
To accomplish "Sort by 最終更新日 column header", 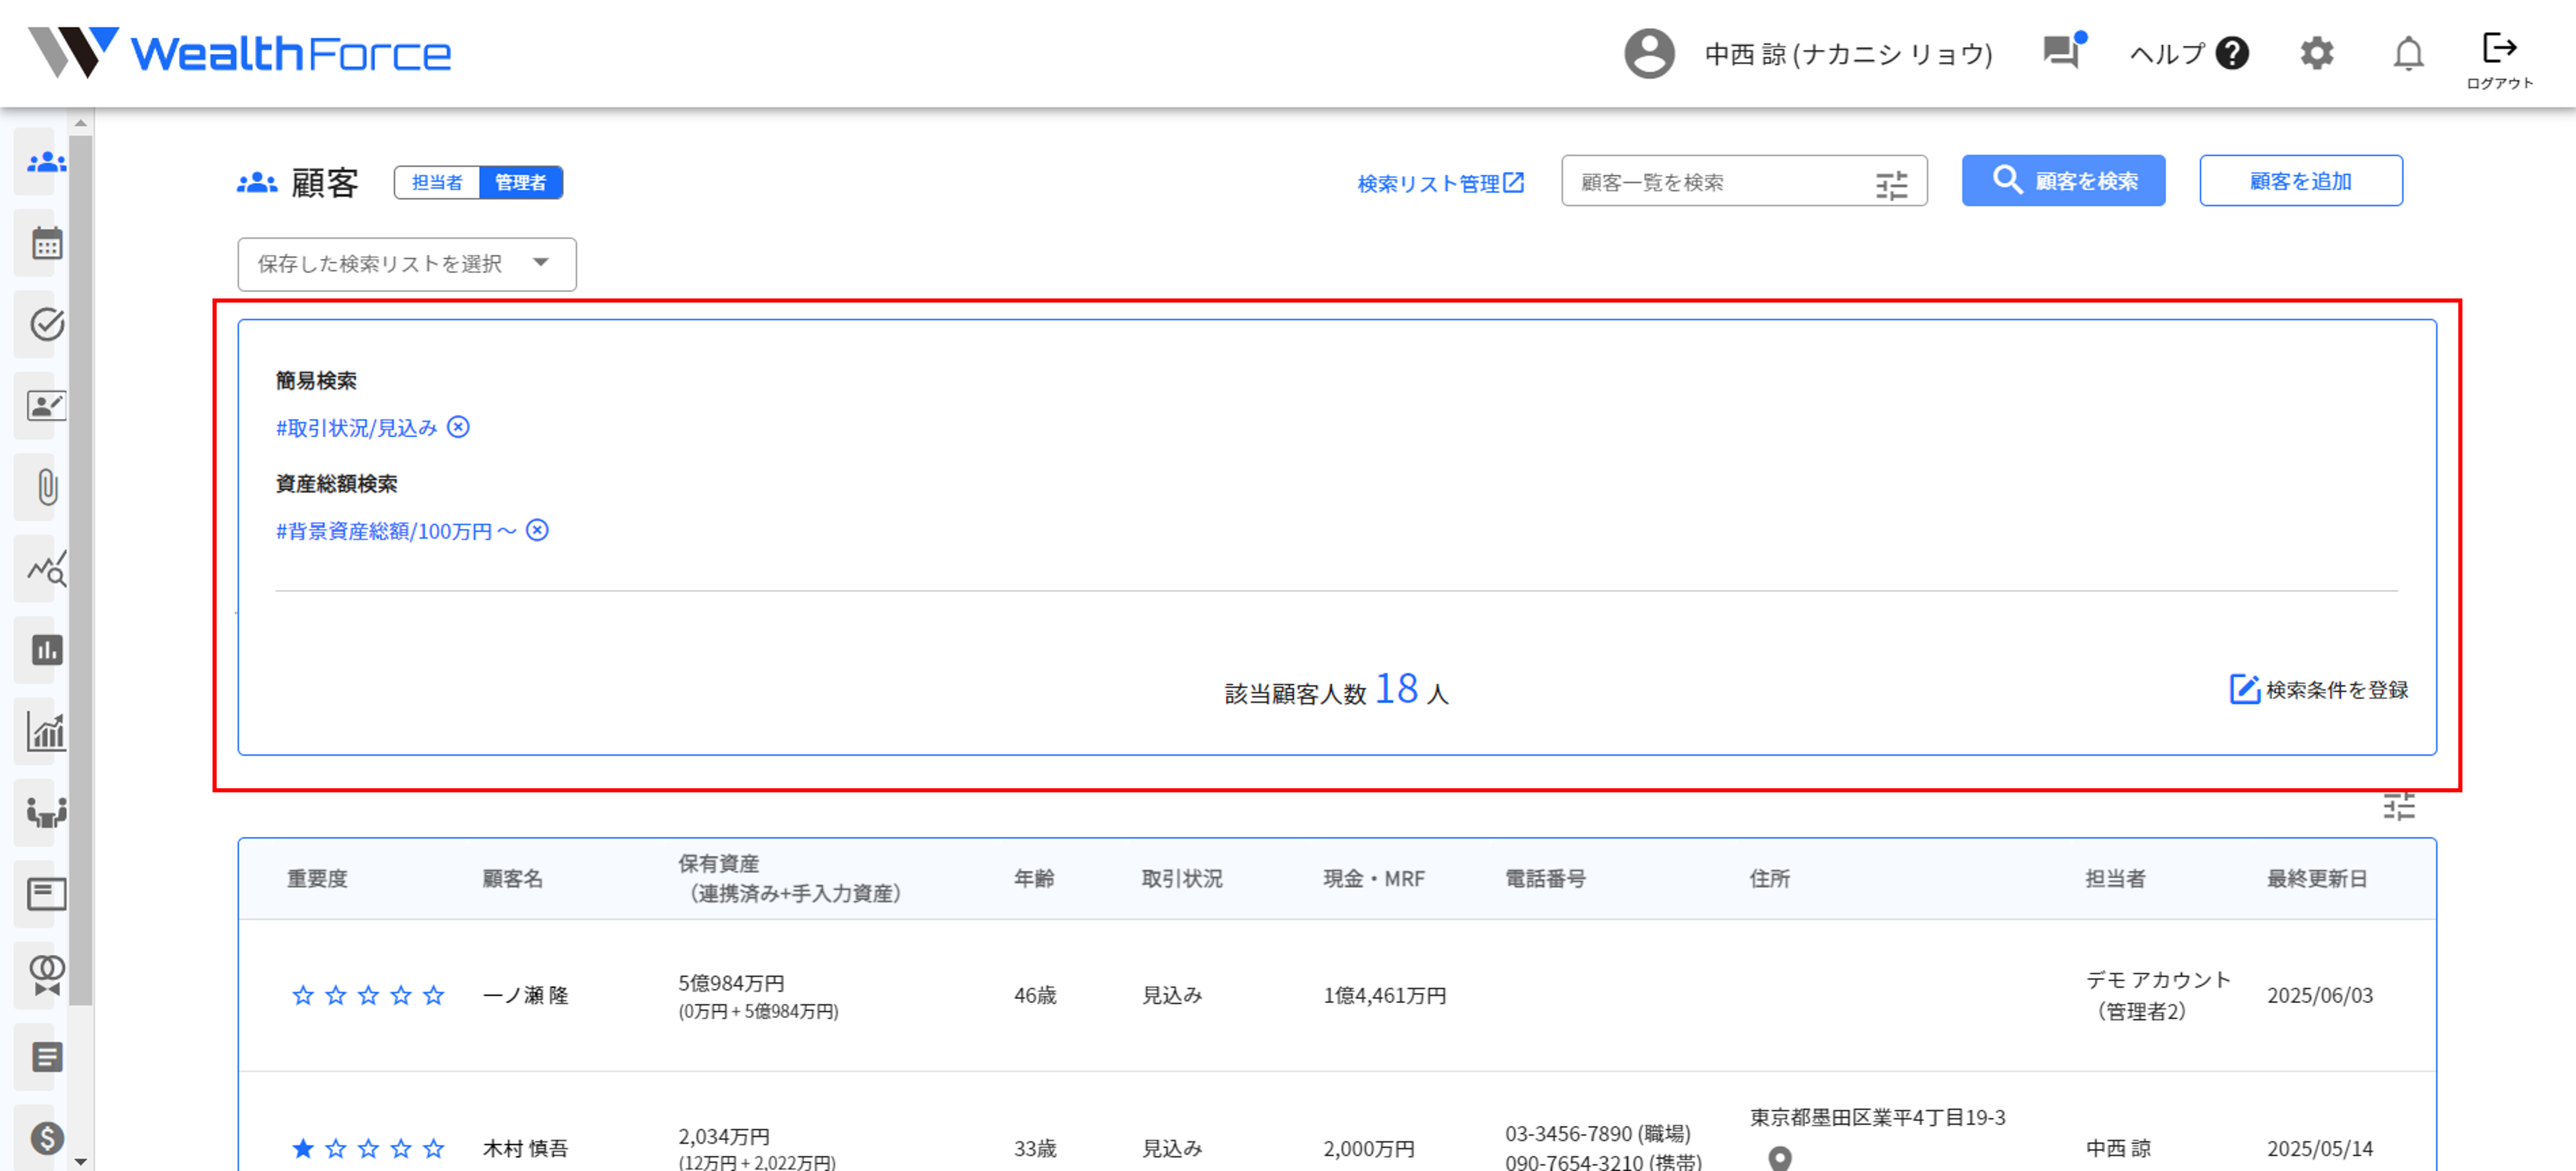I will [2317, 878].
